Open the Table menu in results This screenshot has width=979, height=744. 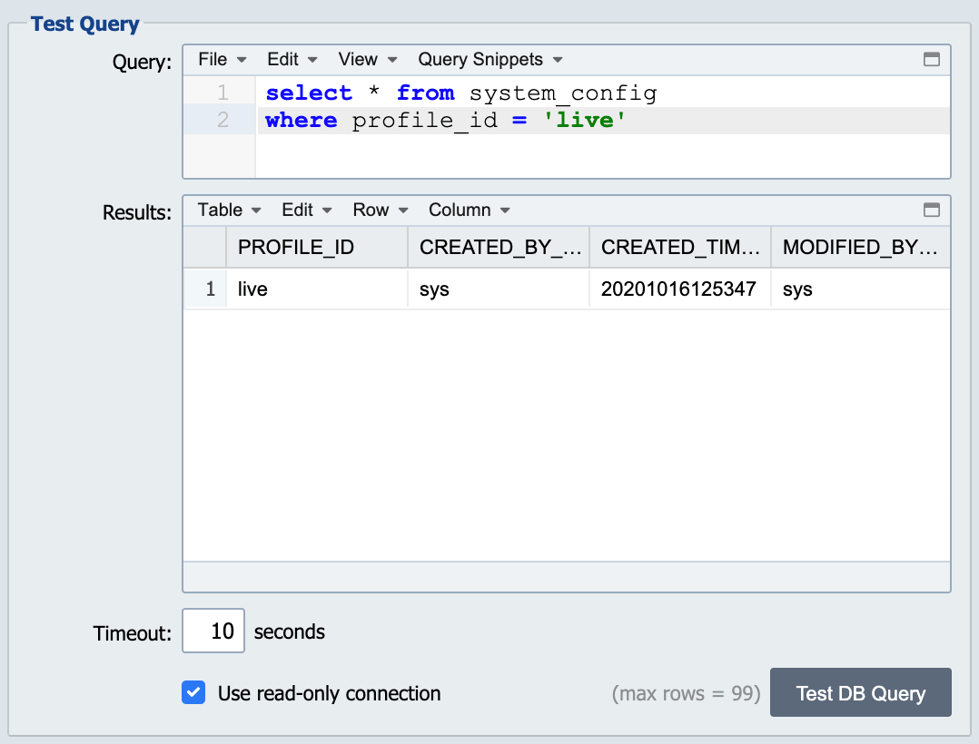(229, 210)
